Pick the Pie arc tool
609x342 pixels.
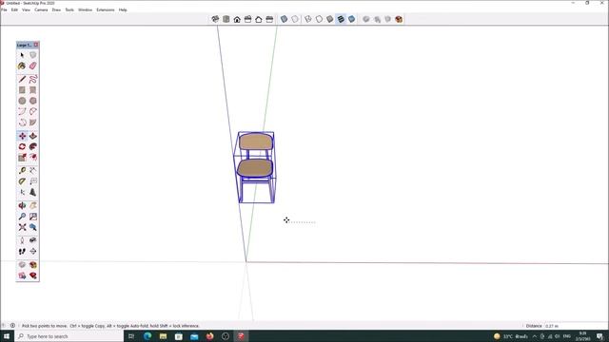click(33, 123)
